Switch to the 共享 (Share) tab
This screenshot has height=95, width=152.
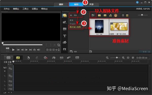coord(91,4)
